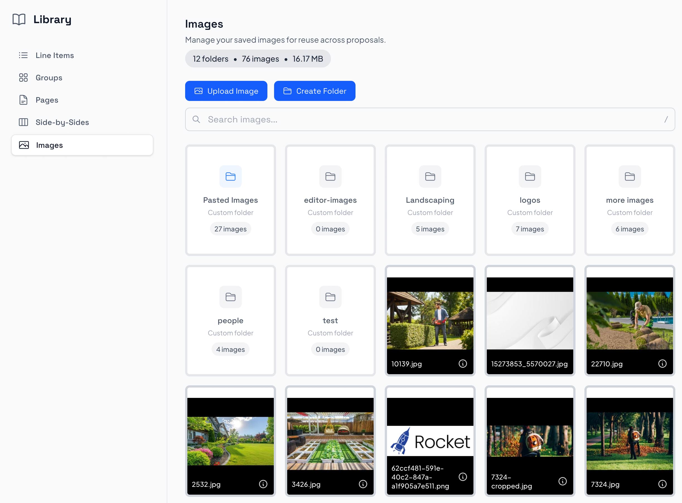
Task: Select the Pages document icon
Action: tap(23, 100)
